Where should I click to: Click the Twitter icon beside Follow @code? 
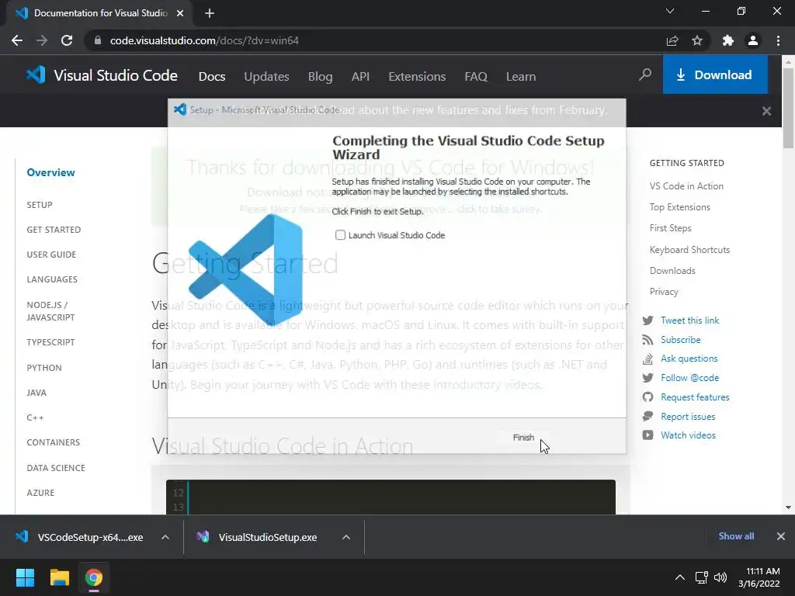pyautogui.click(x=648, y=378)
